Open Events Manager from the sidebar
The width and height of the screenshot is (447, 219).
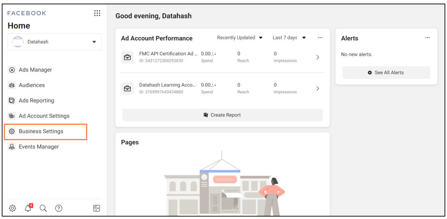point(39,147)
